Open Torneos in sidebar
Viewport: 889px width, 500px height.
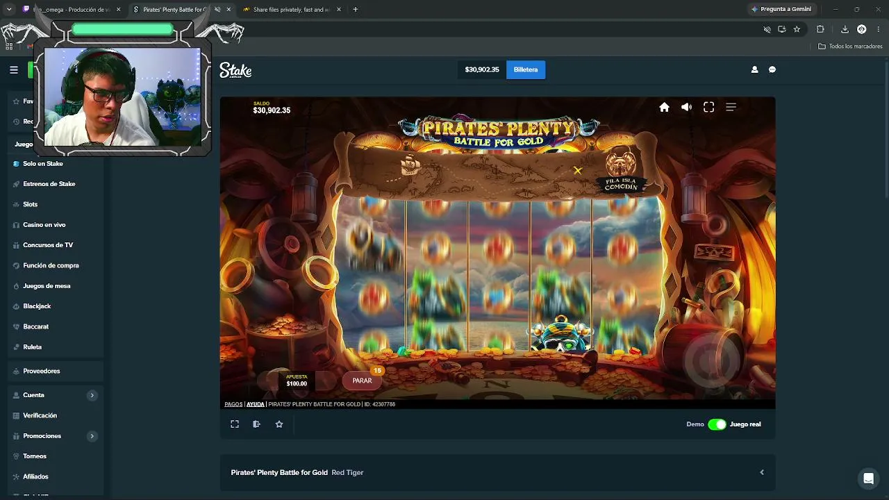point(35,456)
